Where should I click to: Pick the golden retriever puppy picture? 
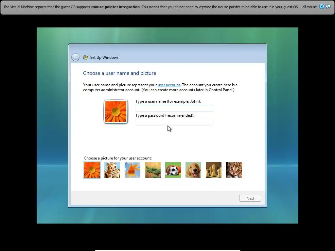pyautogui.click(x=193, y=170)
